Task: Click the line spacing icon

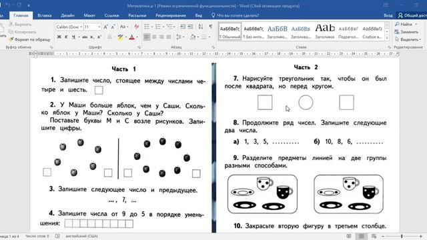Action: click(178, 37)
